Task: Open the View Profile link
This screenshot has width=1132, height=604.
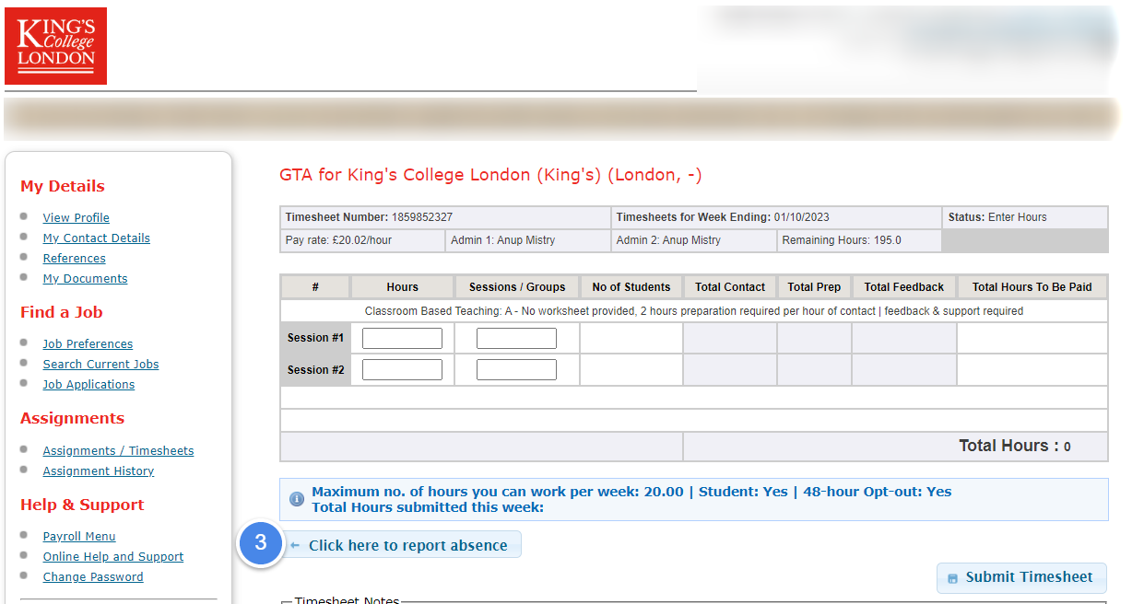Action: [76, 217]
